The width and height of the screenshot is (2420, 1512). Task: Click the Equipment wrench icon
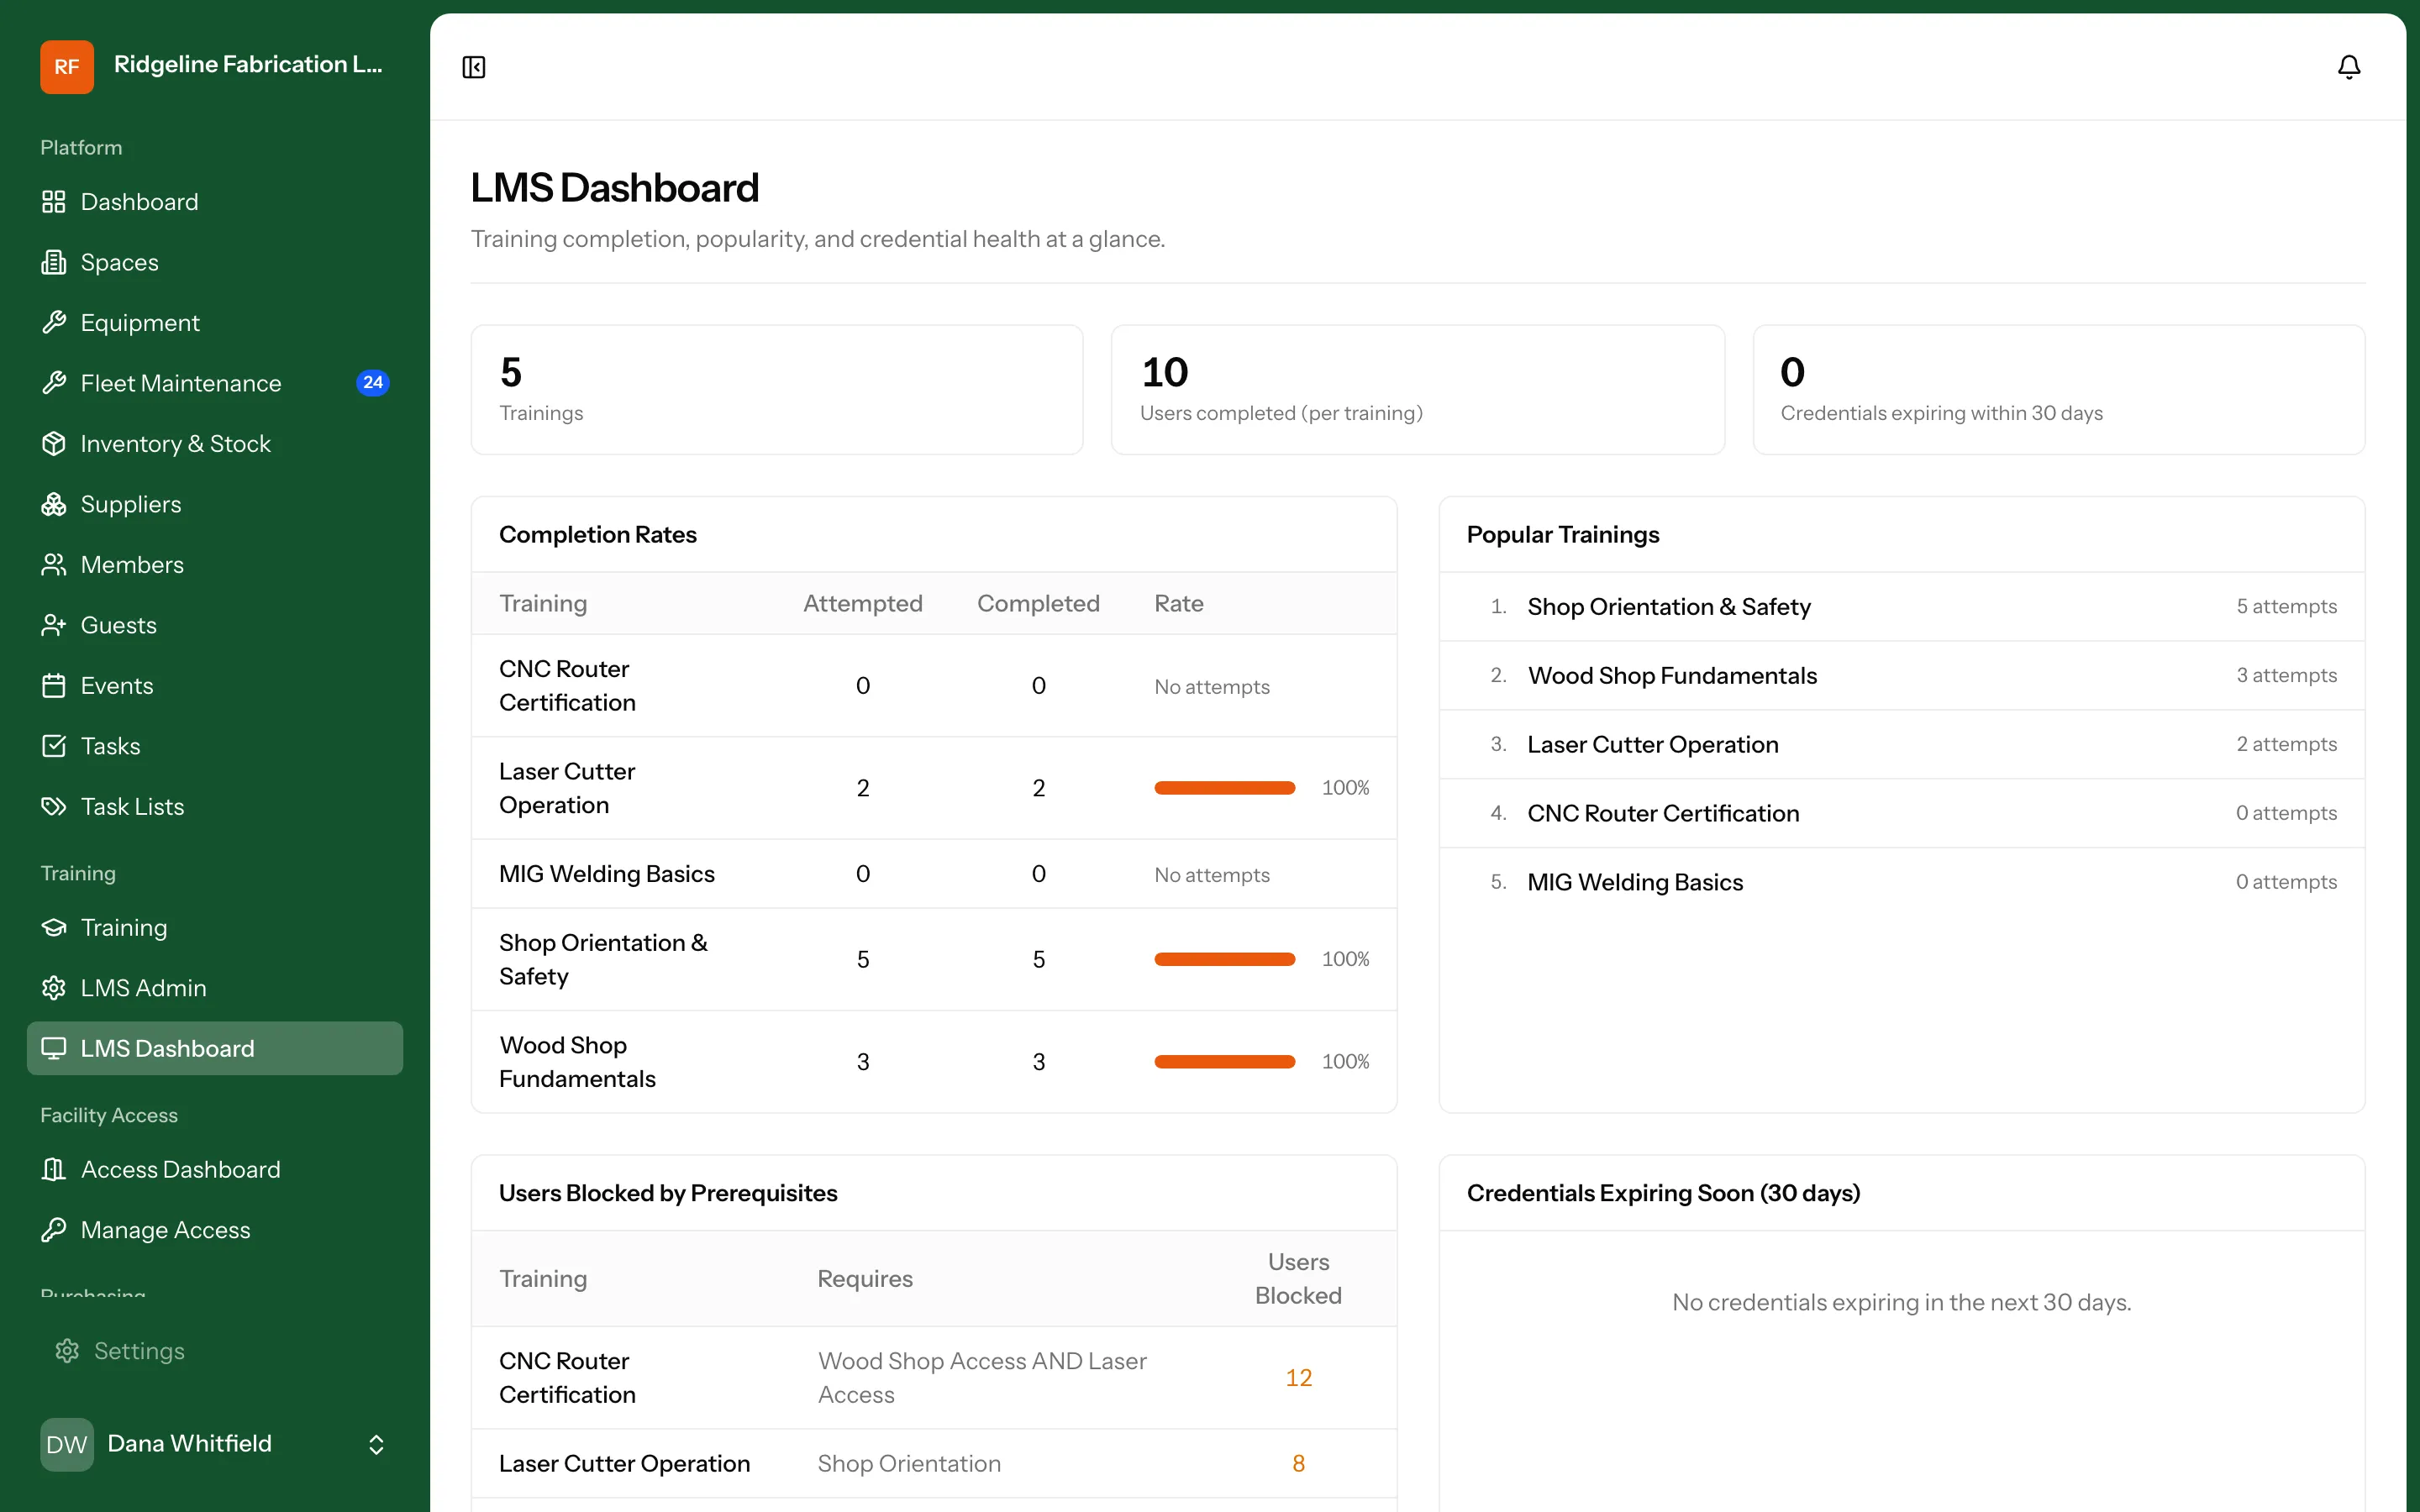tap(54, 323)
